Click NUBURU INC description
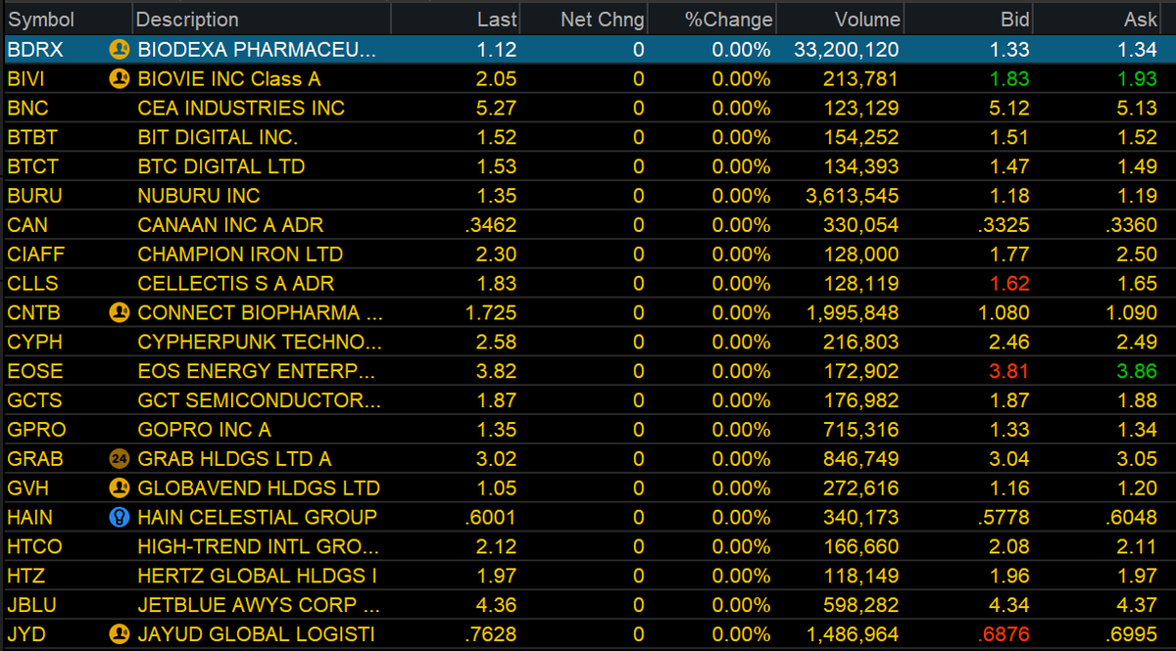 click(199, 196)
